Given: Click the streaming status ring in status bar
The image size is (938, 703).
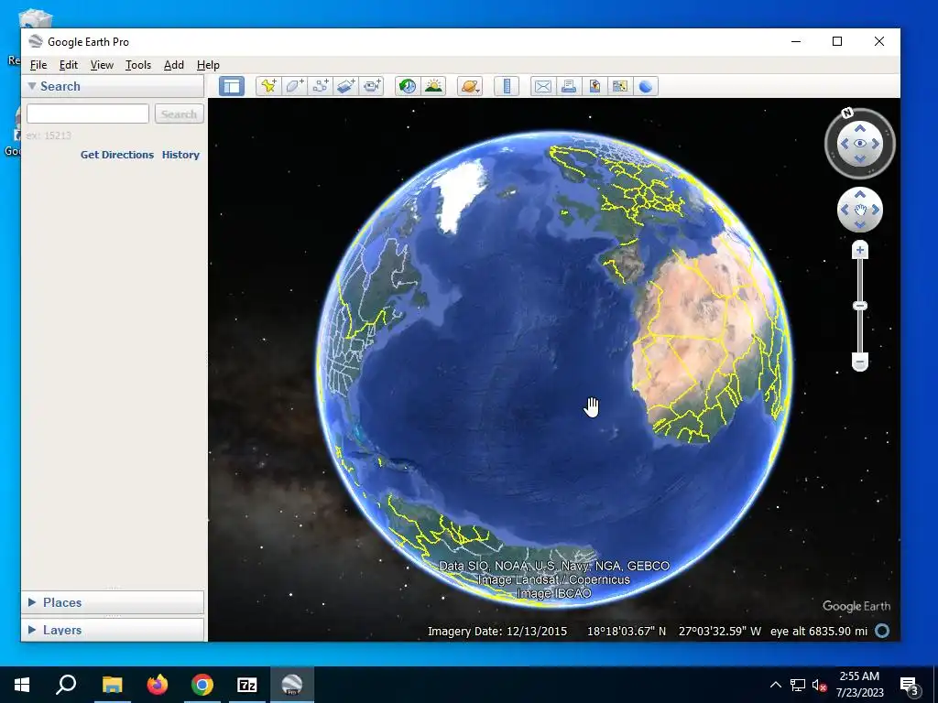Looking at the screenshot, I should tap(882, 631).
